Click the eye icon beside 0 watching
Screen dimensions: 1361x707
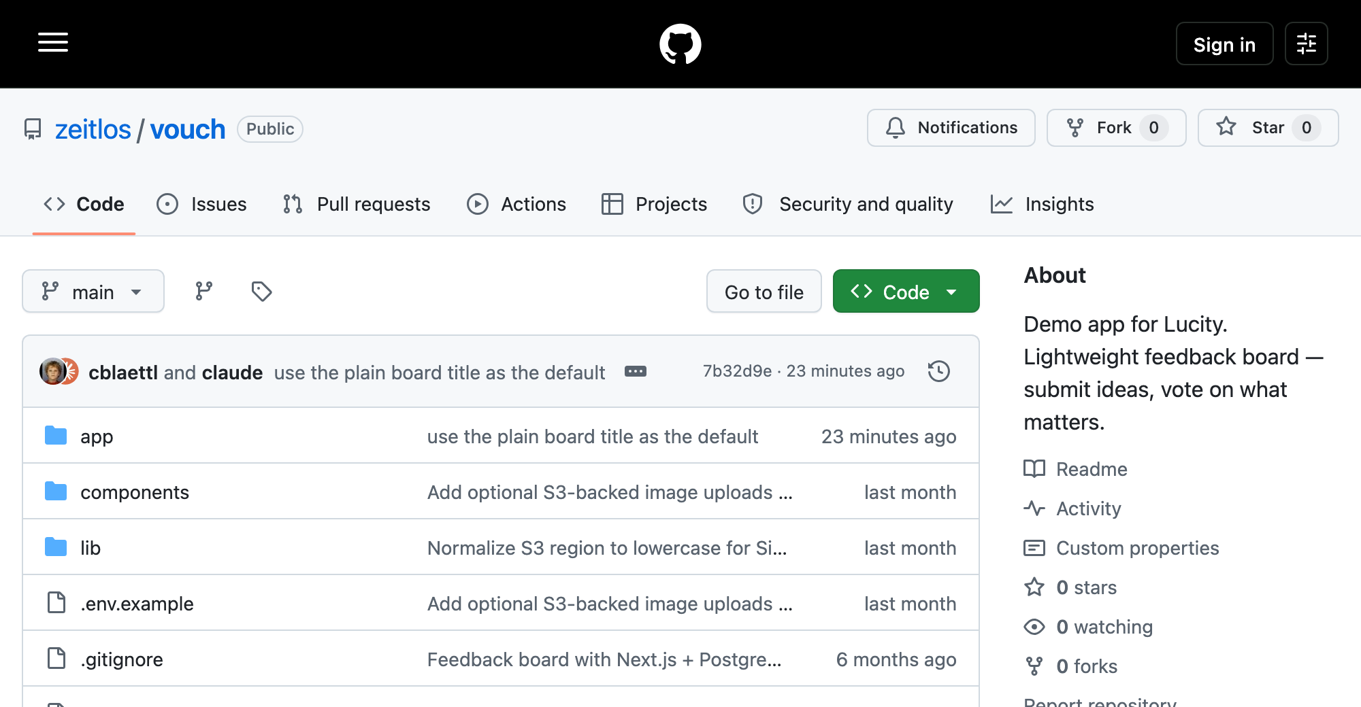(1034, 626)
